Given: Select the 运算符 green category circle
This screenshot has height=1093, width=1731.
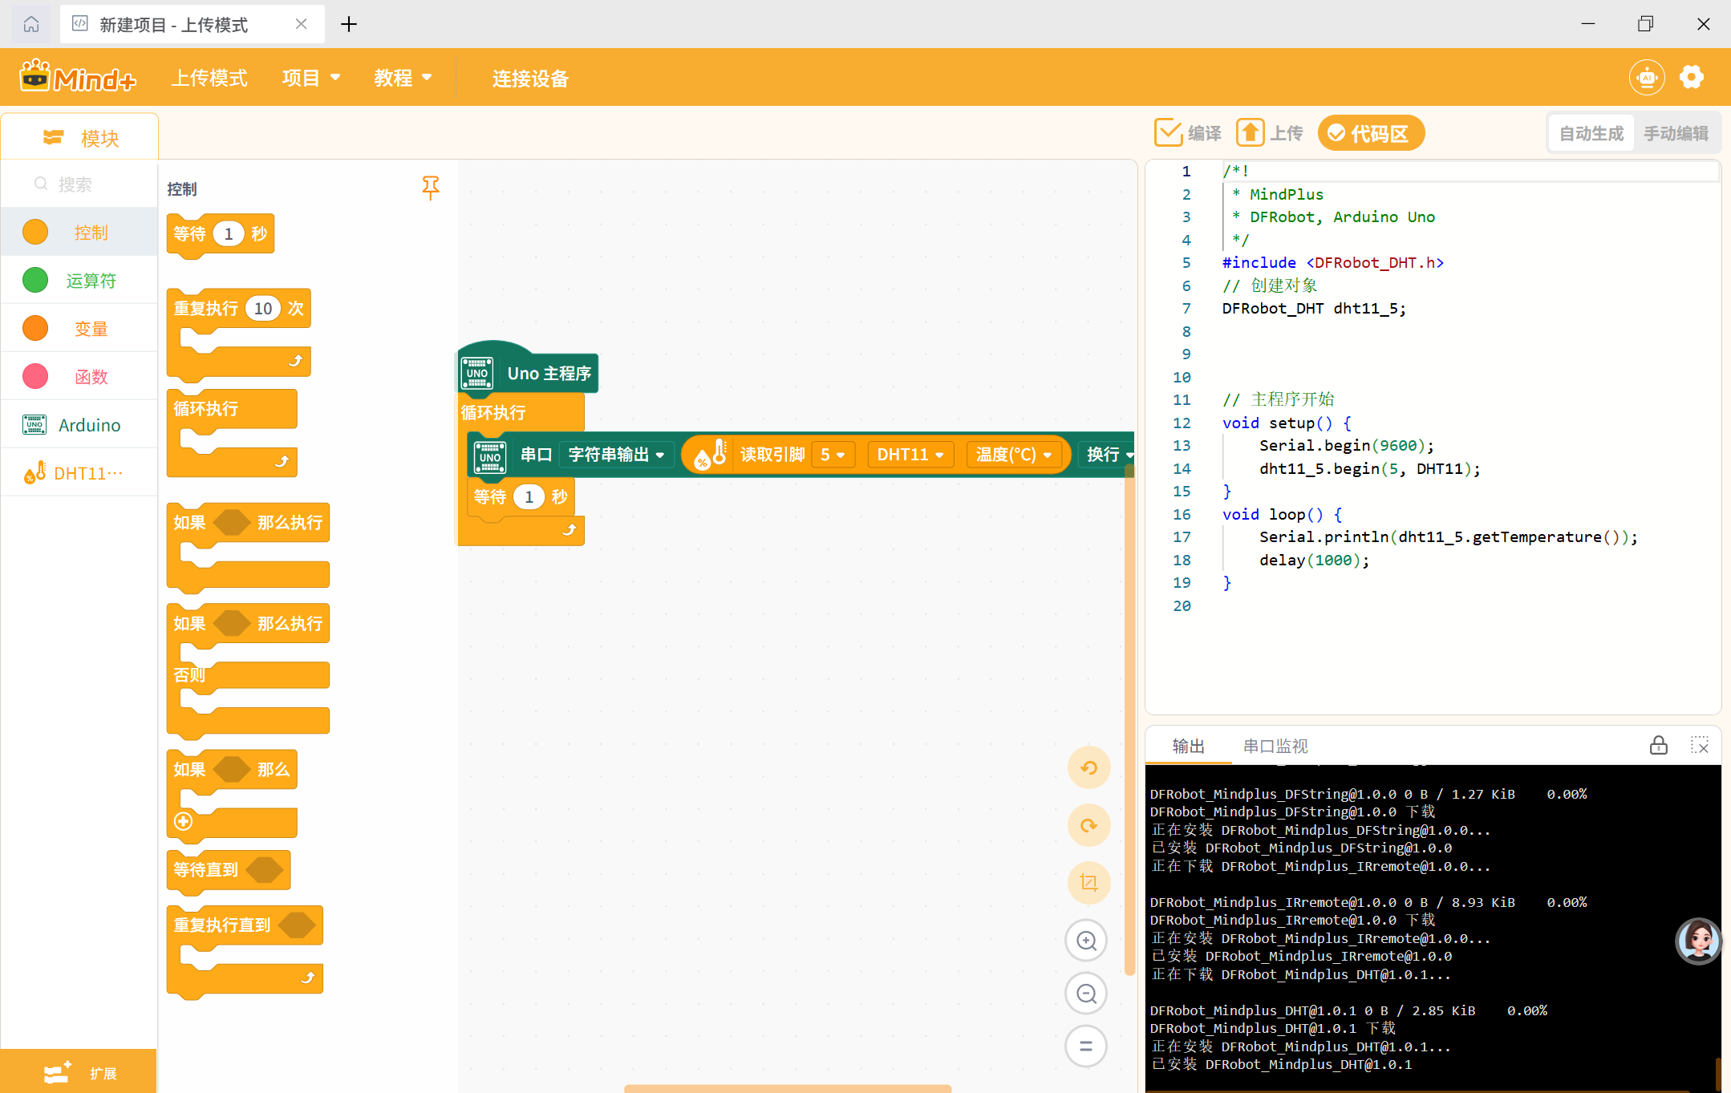Looking at the screenshot, I should (35, 281).
